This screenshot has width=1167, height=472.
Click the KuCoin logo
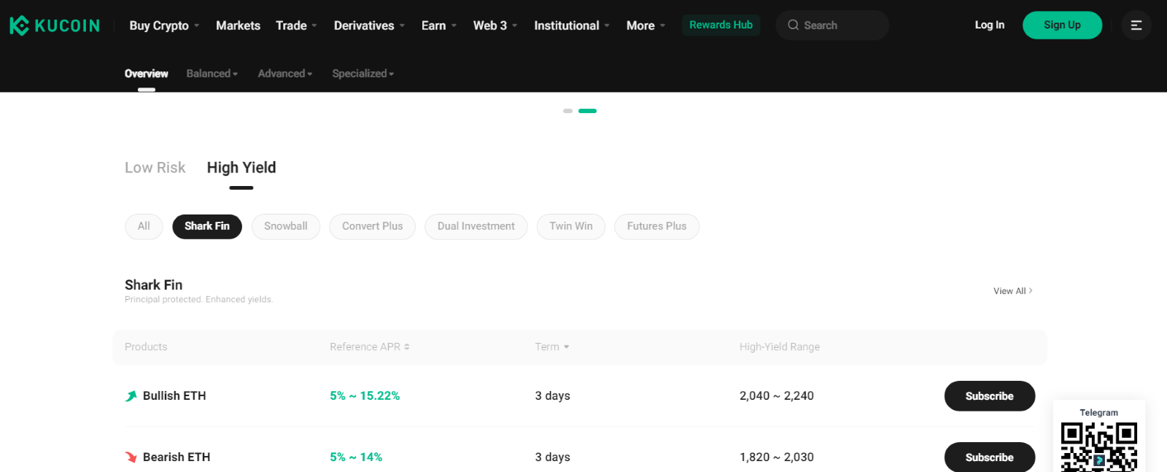point(55,26)
